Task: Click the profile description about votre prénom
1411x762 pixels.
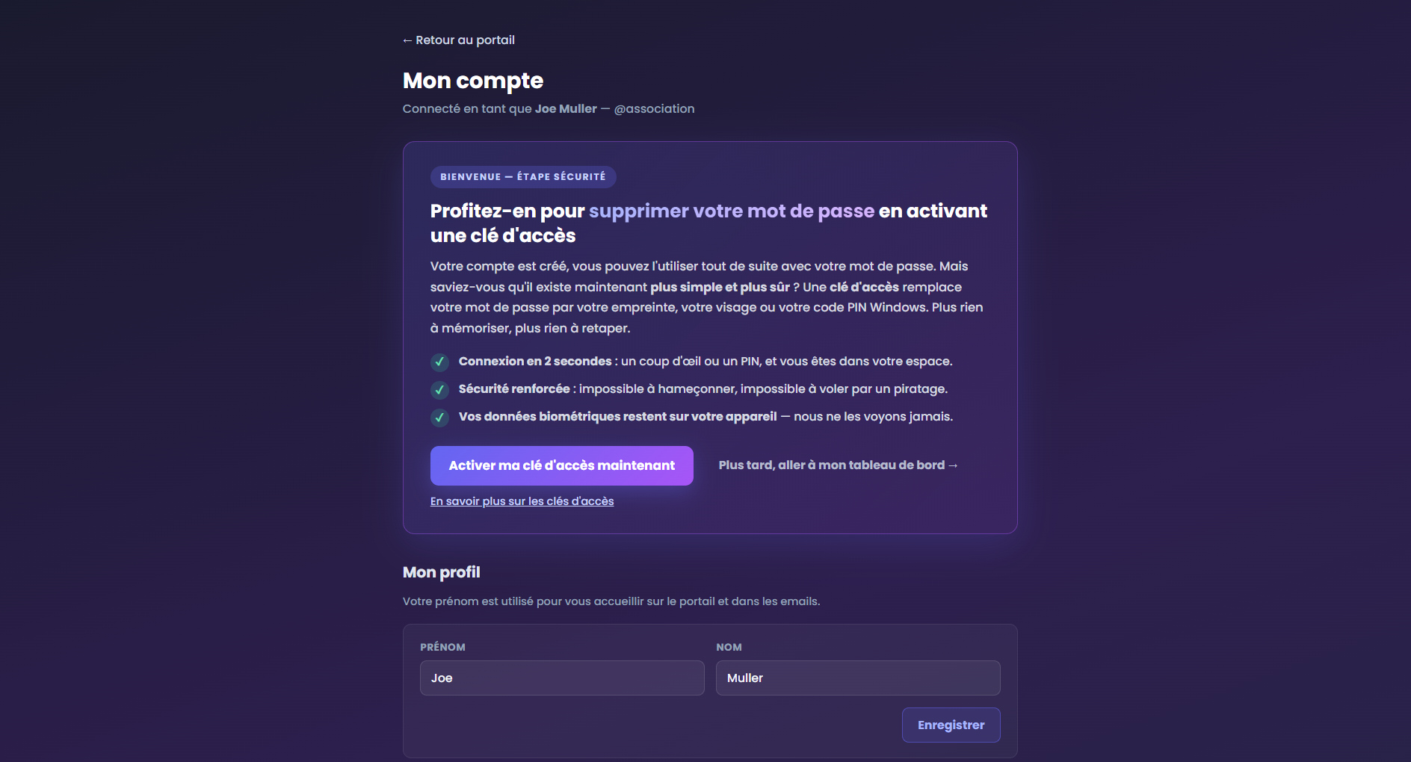Action: click(x=611, y=601)
